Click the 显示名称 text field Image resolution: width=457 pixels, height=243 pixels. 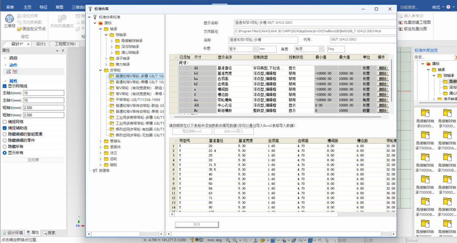pos(315,23)
